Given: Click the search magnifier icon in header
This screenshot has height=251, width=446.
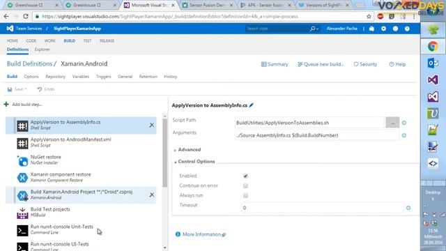Looking at the screenshot, I should (312, 29).
